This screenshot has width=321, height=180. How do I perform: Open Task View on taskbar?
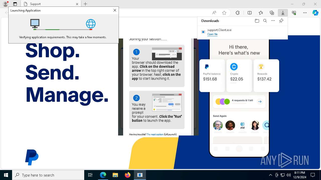click(90, 175)
